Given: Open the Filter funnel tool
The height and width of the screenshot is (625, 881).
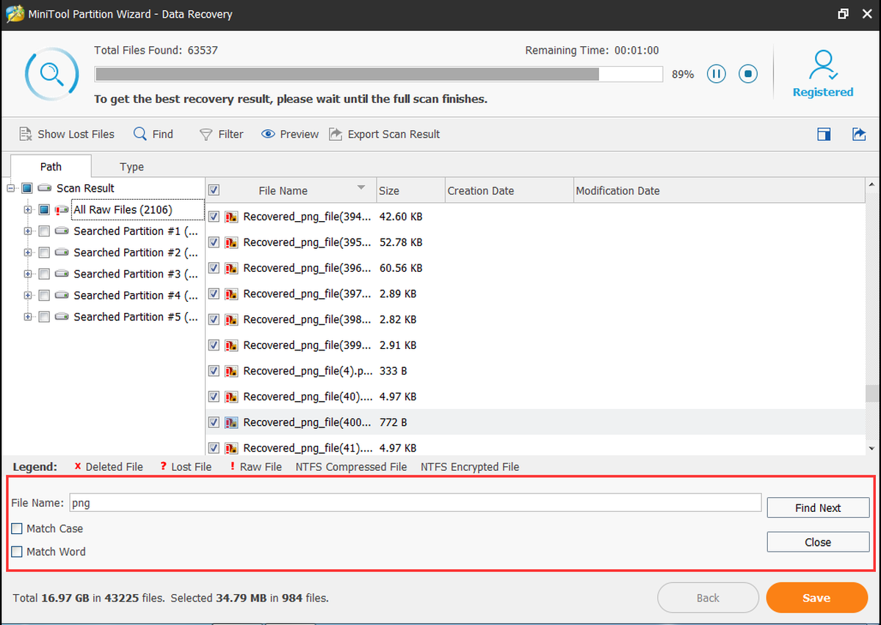Looking at the screenshot, I should tap(206, 134).
